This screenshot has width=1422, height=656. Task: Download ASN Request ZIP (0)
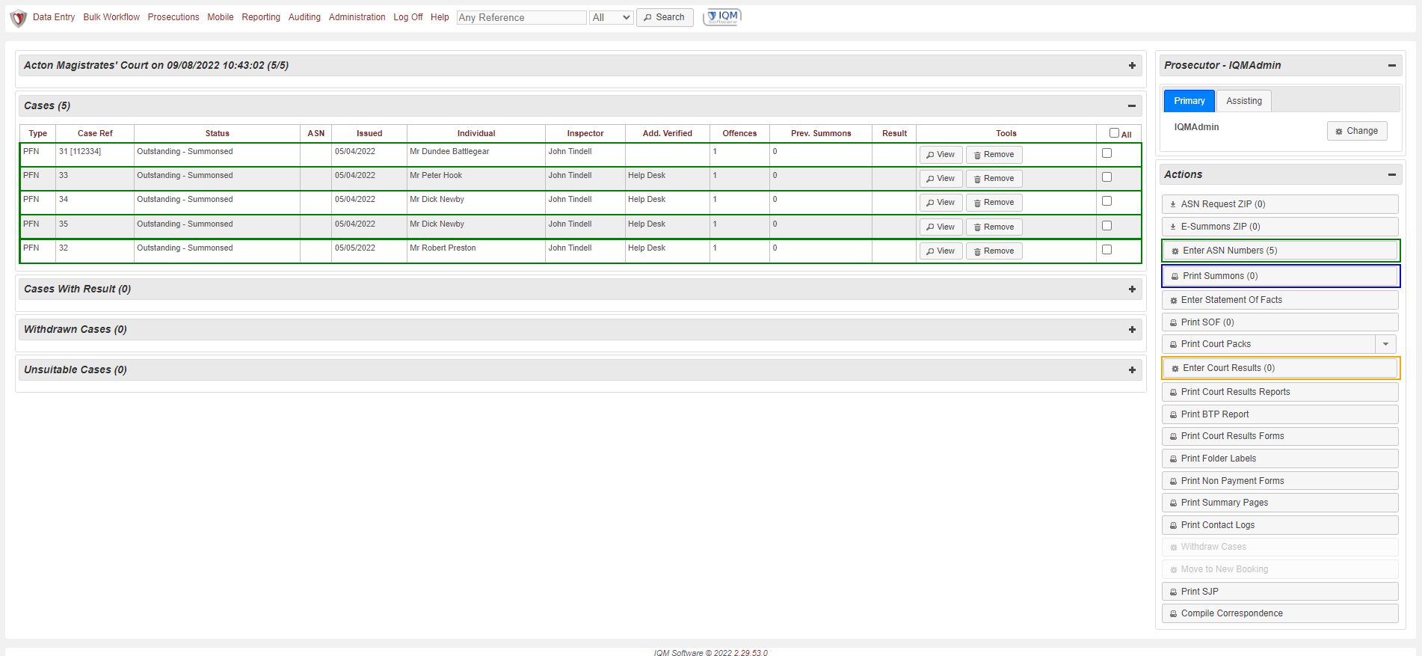[1280, 204]
